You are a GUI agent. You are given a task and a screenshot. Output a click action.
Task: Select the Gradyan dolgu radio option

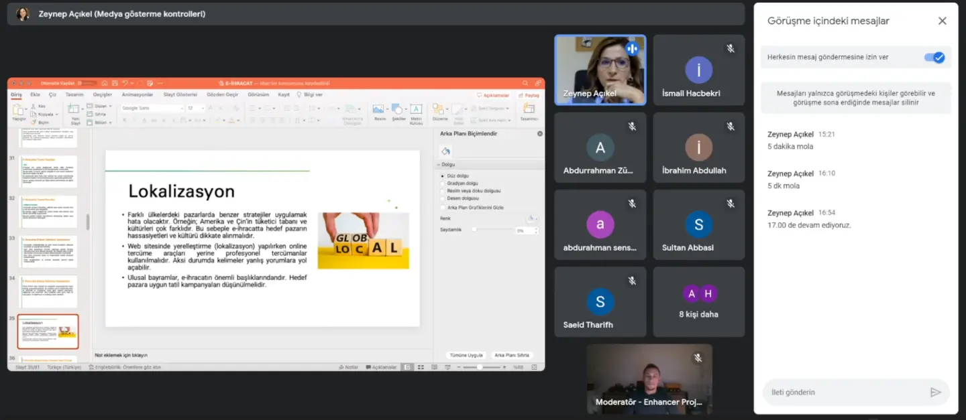(x=442, y=183)
